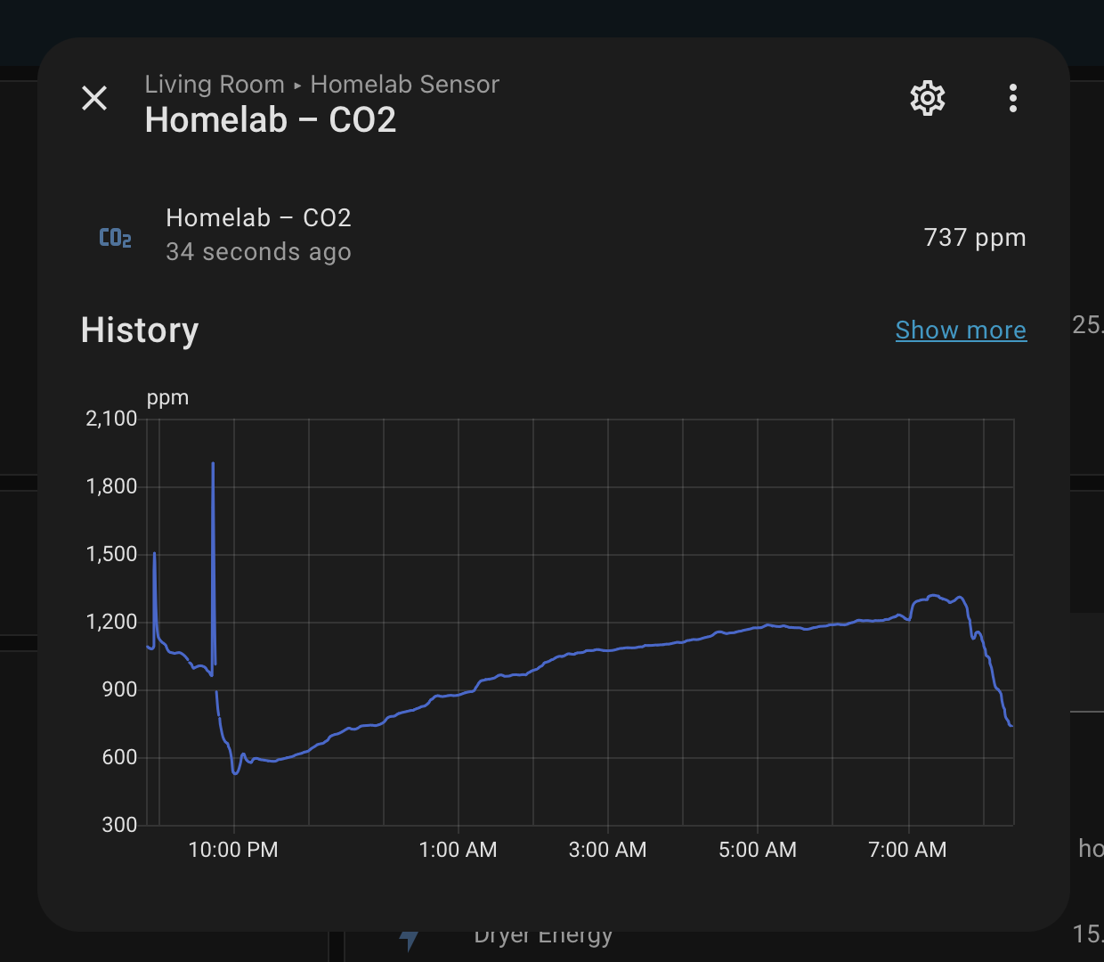Click the blue CO2 sensor icon

[x=115, y=237]
